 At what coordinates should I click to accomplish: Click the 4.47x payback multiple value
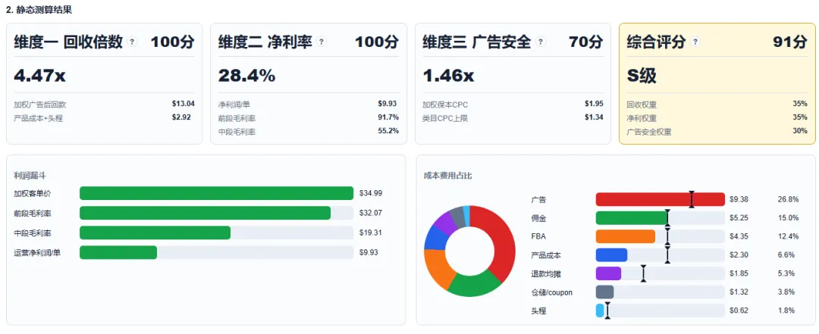(39, 76)
